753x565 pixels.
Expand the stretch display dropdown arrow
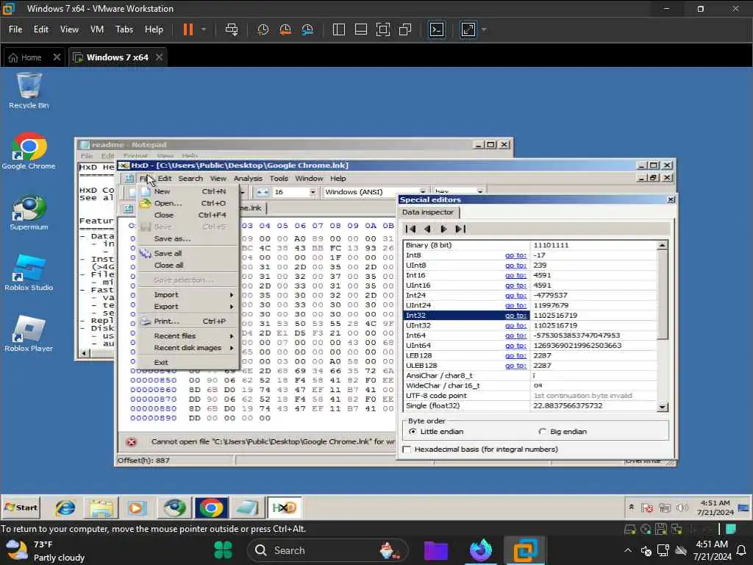(x=484, y=29)
